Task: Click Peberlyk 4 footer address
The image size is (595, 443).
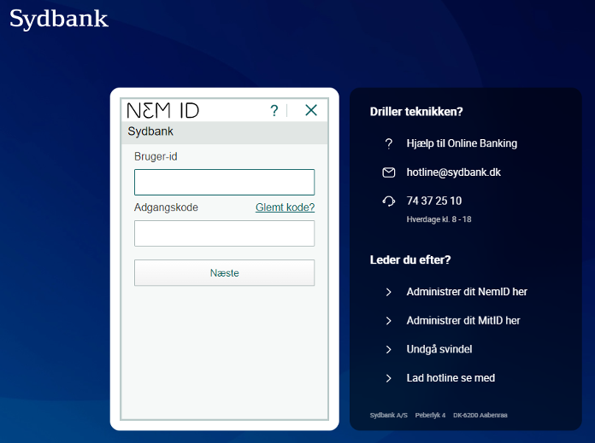Action: (x=430, y=416)
